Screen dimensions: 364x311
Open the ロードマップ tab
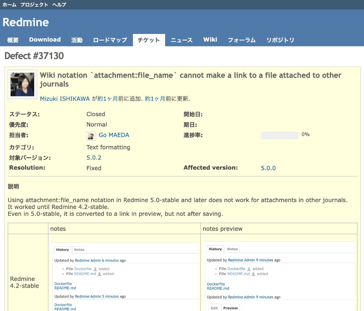(110, 40)
